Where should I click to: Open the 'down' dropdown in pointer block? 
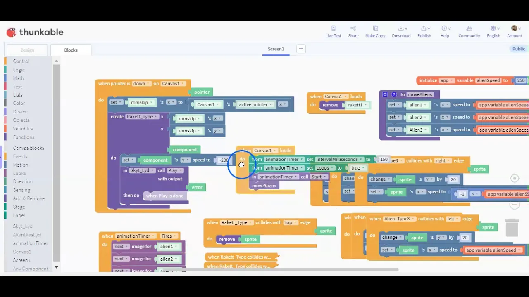coord(141,84)
